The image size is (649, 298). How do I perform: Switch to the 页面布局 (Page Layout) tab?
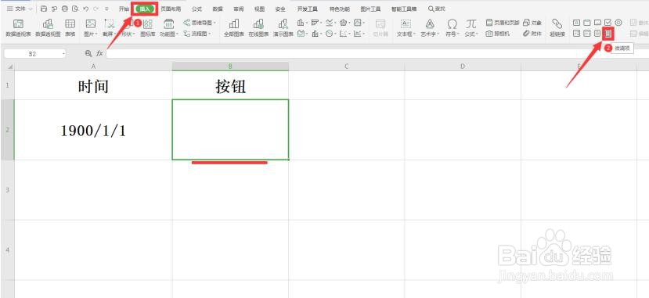click(171, 9)
